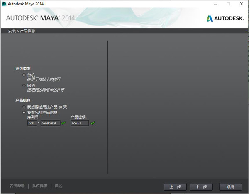The height and width of the screenshot is (194, 249).
Task: Click the 使用工作站上的许可 description text
Action: click(x=44, y=80)
